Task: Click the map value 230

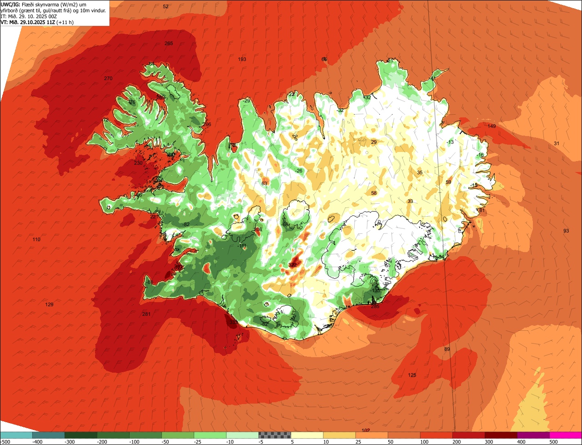Action: (138, 163)
